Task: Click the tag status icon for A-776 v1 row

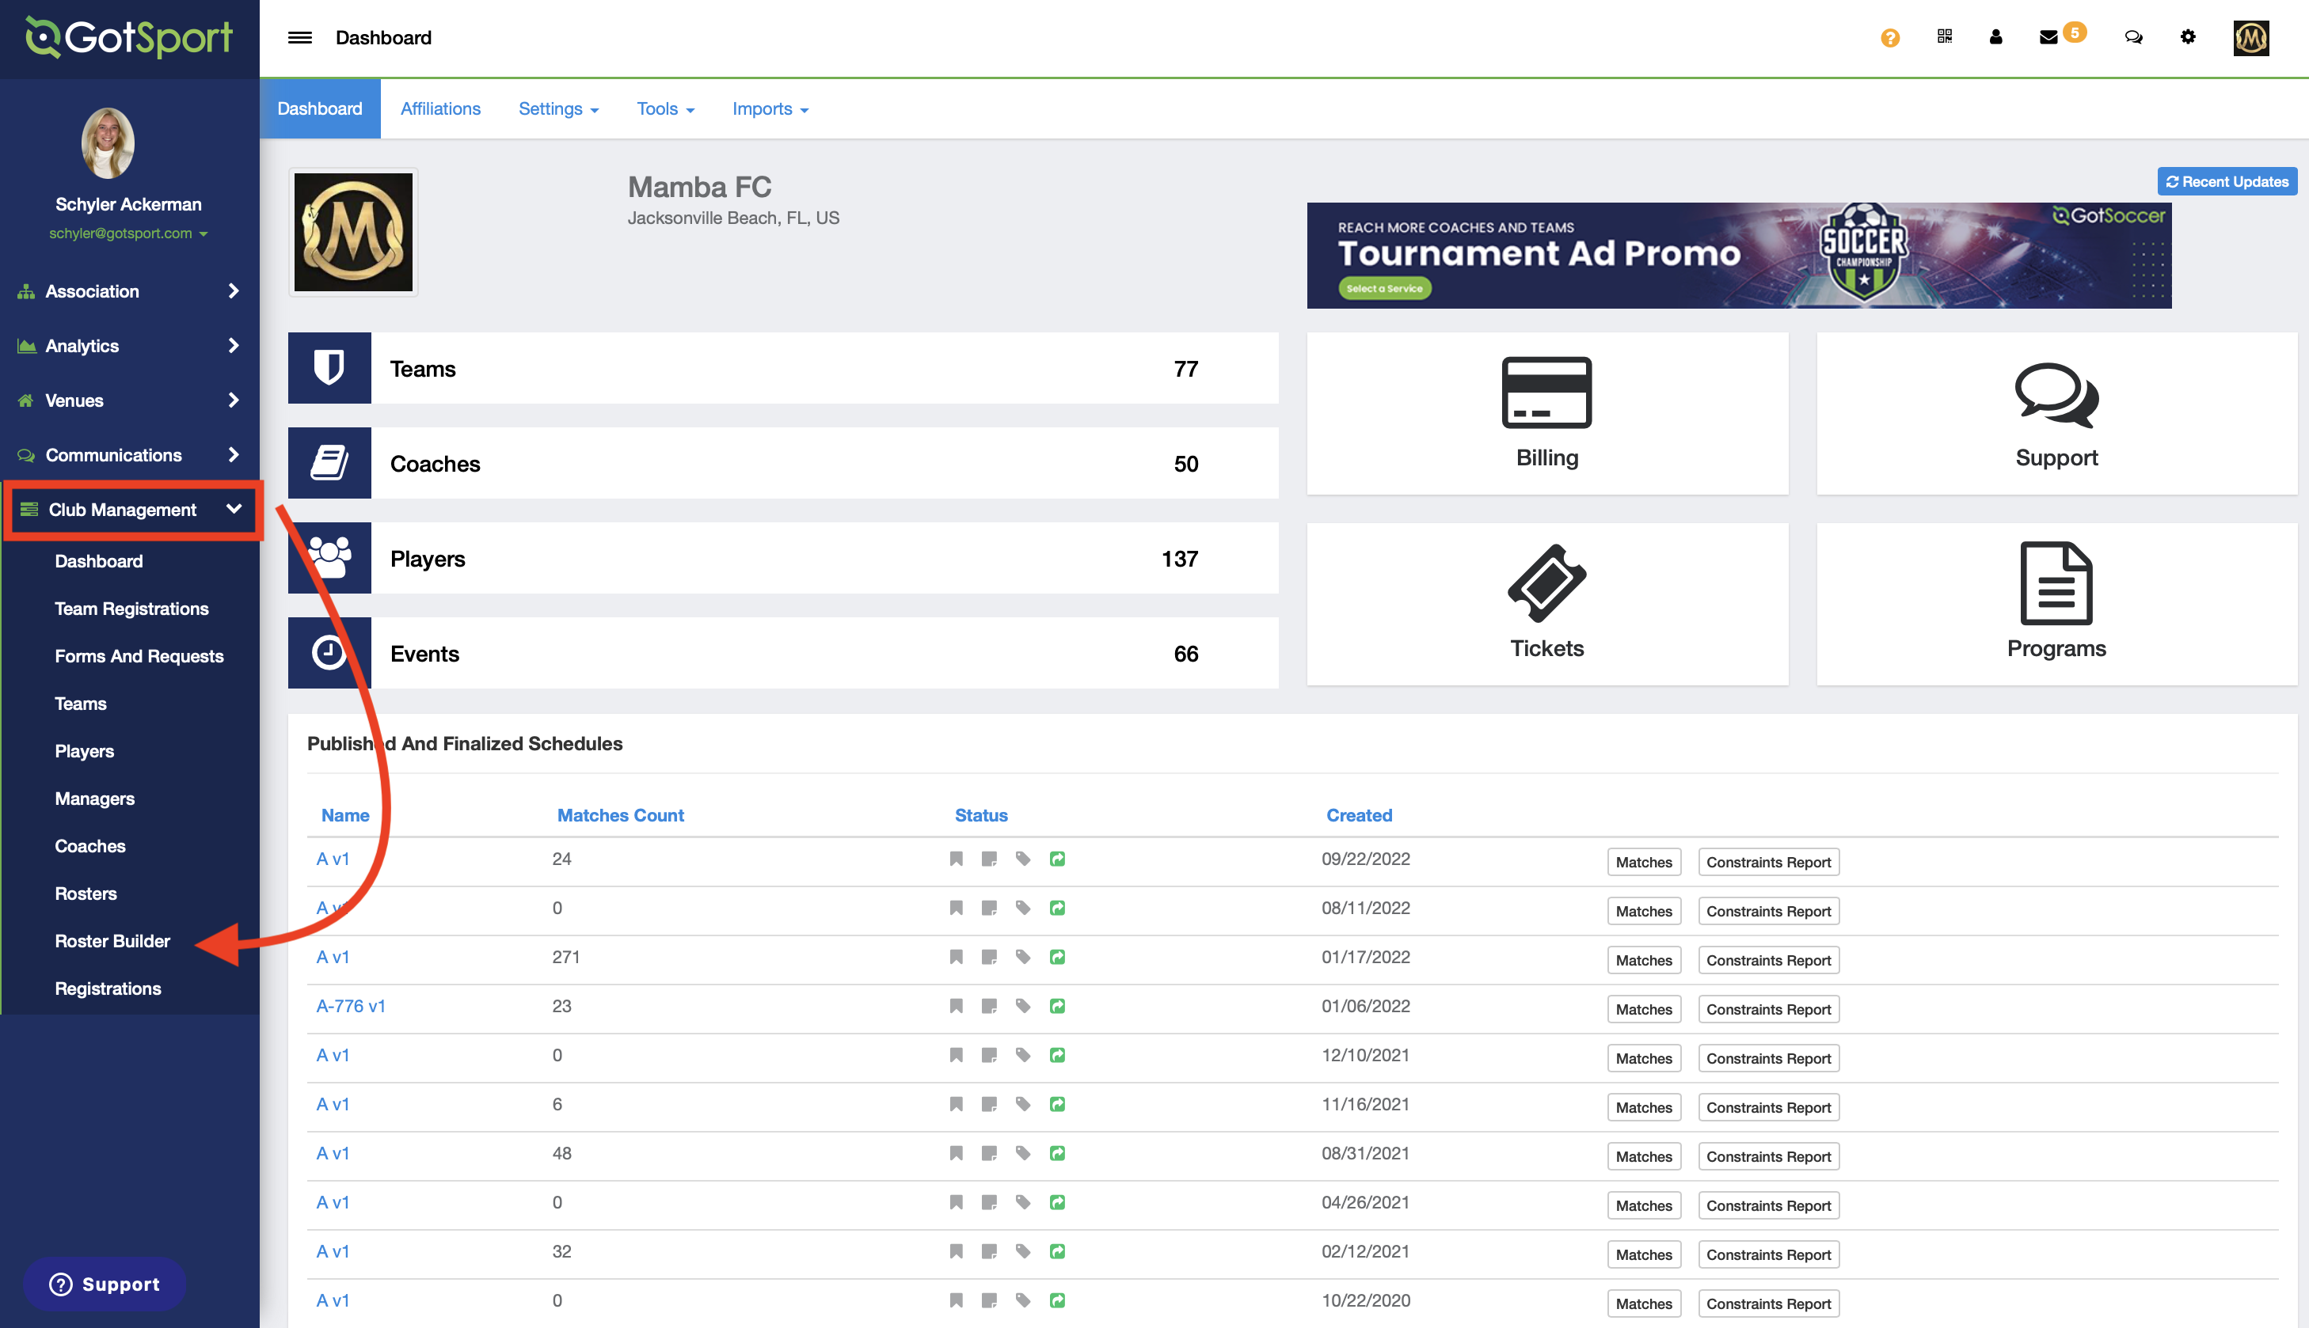Action: point(1023,1006)
